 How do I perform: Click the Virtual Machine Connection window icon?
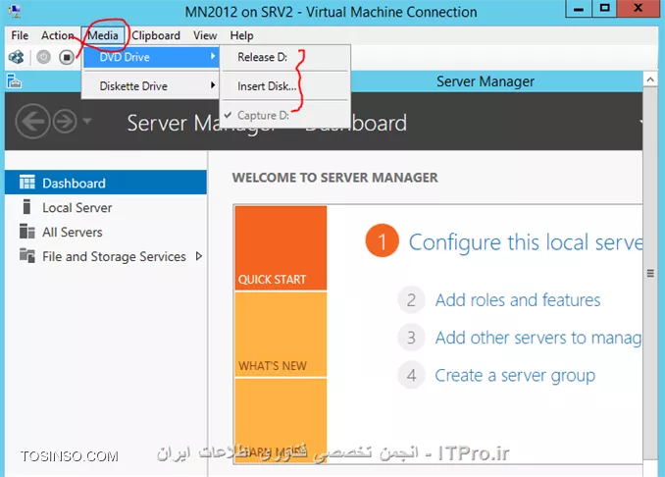pyautogui.click(x=16, y=12)
